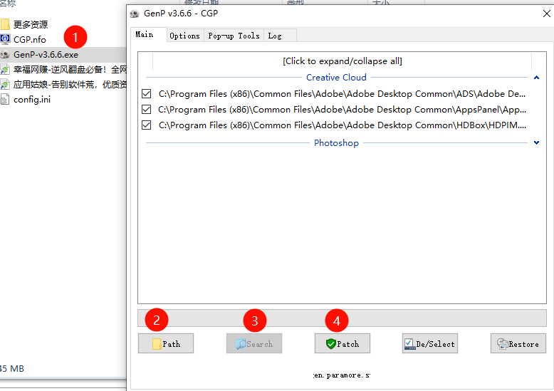Click the green shield icon on Patch
The width and height of the screenshot is (554, 391).
point(330,344)
